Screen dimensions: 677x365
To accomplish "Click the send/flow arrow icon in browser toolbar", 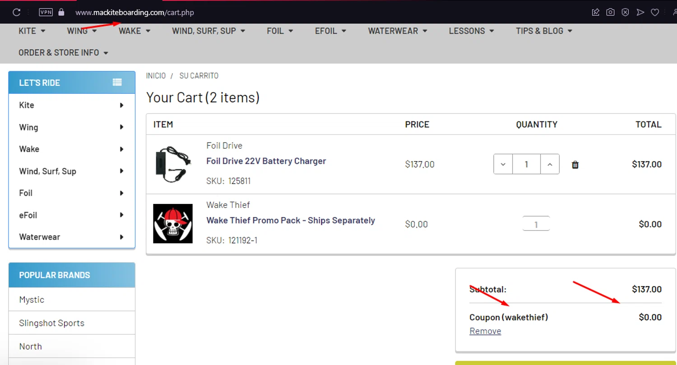I will (x=640, y=12).
